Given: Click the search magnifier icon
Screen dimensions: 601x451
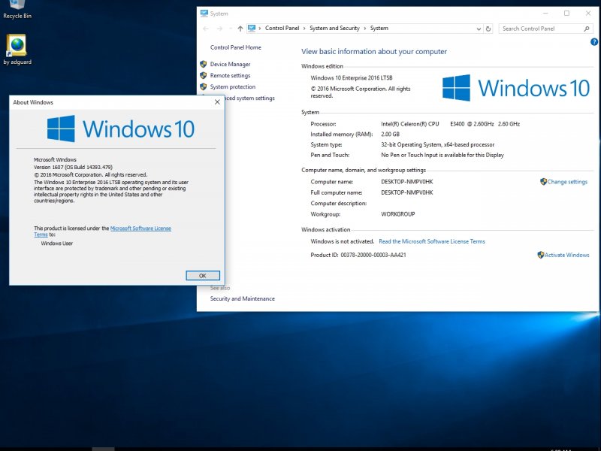Looking at the screenshot, I should point(587,29).
